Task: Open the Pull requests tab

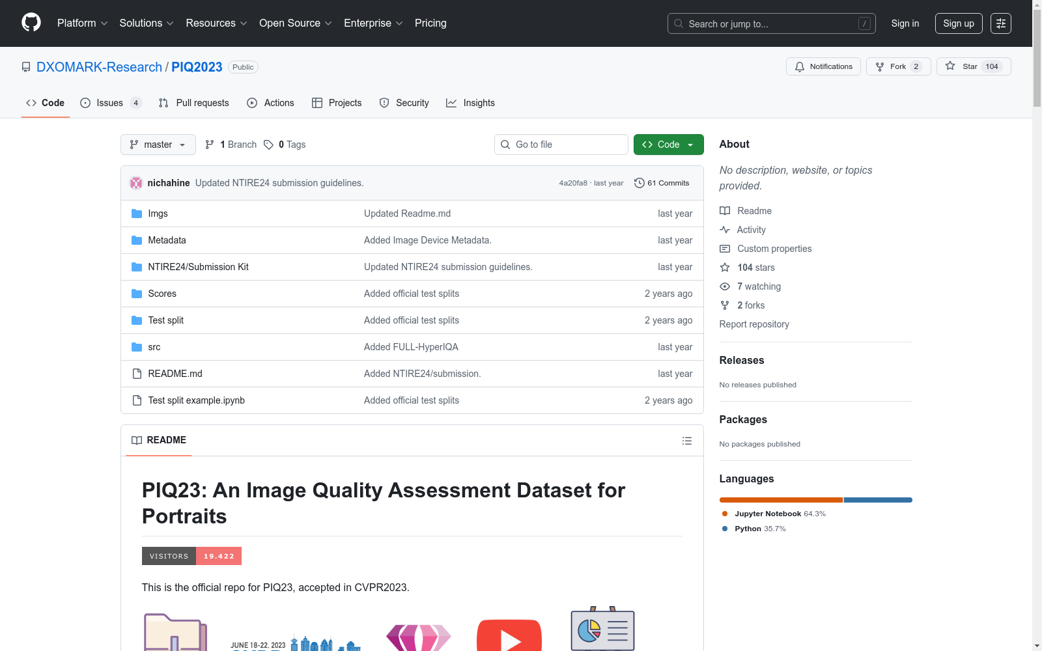Action: pyautogui.click(x=194, y=103)
